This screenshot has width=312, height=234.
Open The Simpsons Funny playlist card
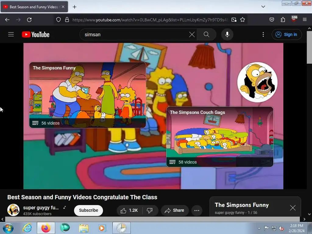point(87,95)
